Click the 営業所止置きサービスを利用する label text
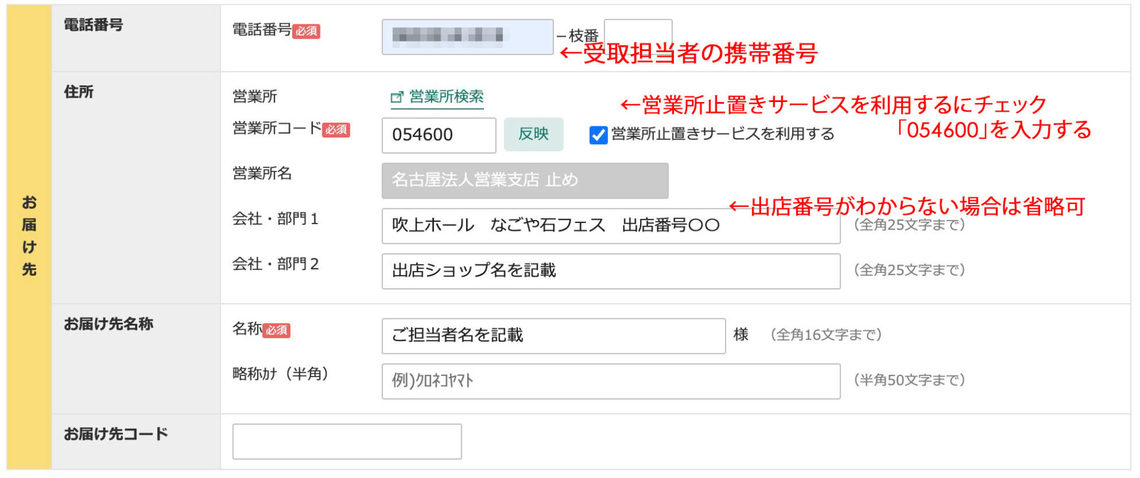 point(723,135)
